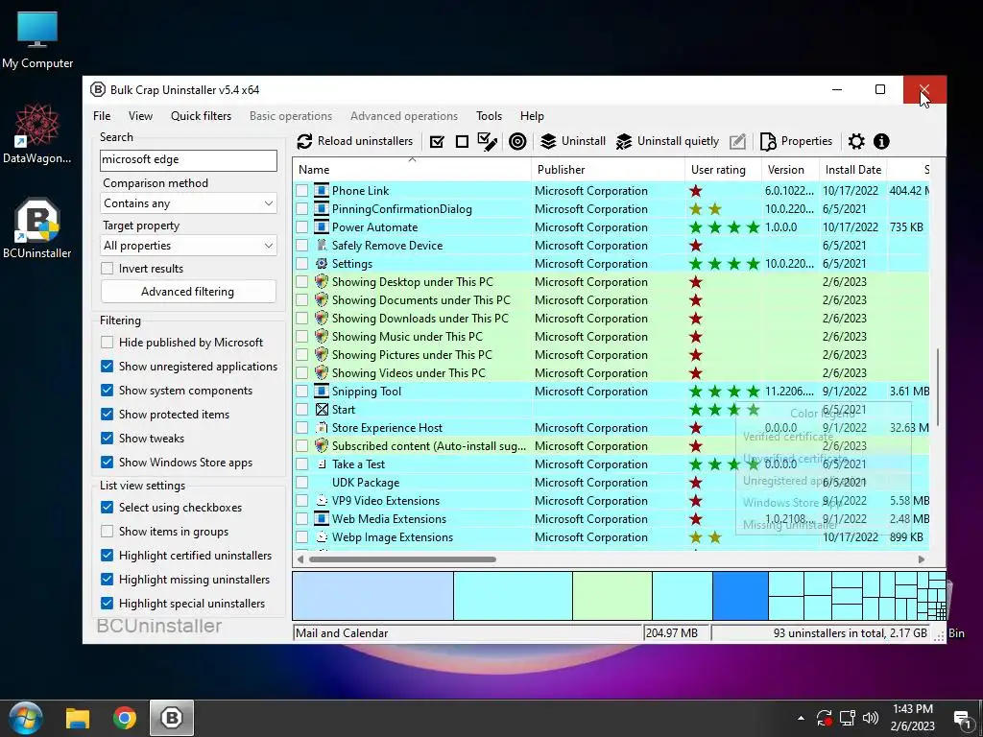
Task: Sort by the Version column header
Action: [x=790, y=169]
